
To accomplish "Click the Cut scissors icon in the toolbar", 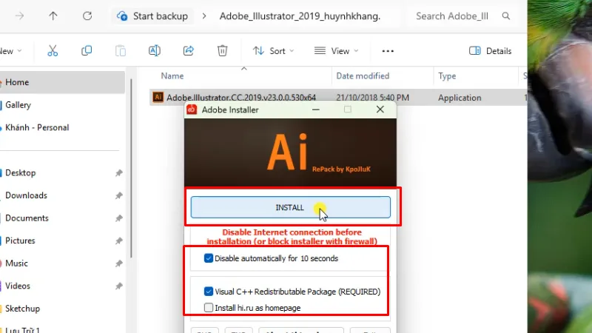I will click(x=53, y=50).
